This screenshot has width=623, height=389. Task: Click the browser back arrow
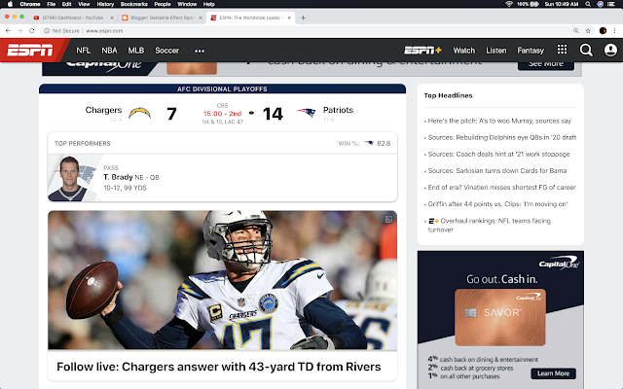click(x=8, y=30)
